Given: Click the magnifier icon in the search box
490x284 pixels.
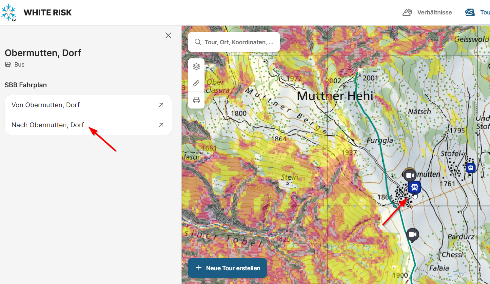Looking at the screenshot, I should pos(198,42).
